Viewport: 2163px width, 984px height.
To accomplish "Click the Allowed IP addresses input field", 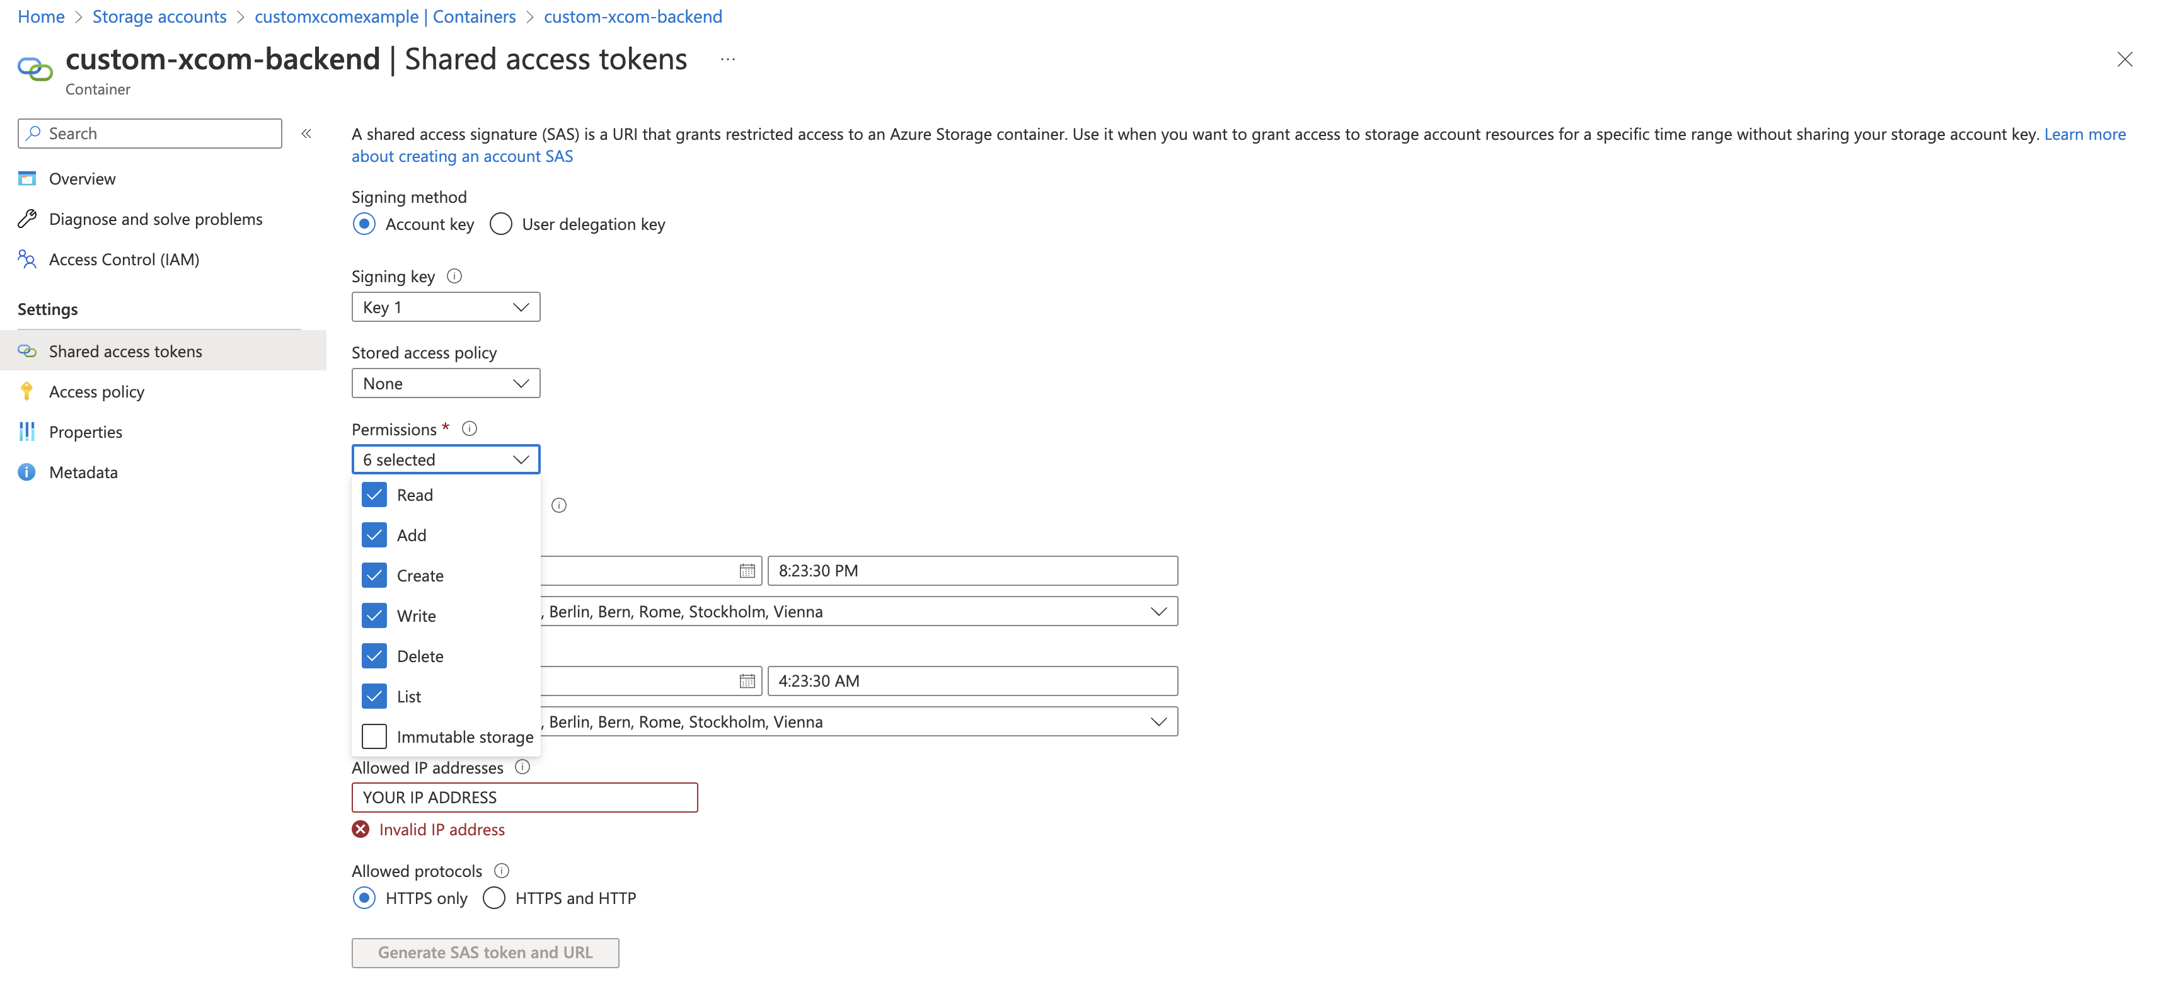I will click(524, 798).
